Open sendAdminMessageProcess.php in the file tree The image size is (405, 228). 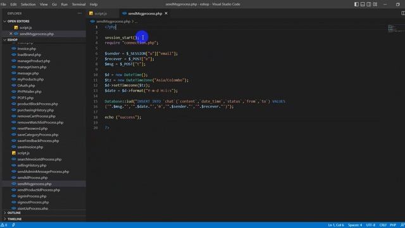44,172
